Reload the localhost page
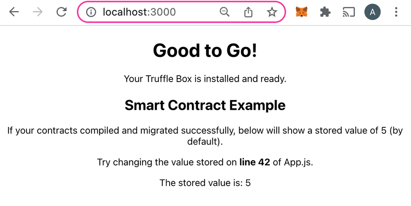411x206 pixels. point(62,12)
